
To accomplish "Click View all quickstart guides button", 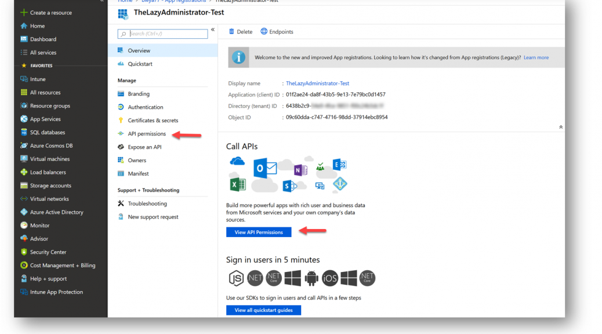I will click(263, 310).
